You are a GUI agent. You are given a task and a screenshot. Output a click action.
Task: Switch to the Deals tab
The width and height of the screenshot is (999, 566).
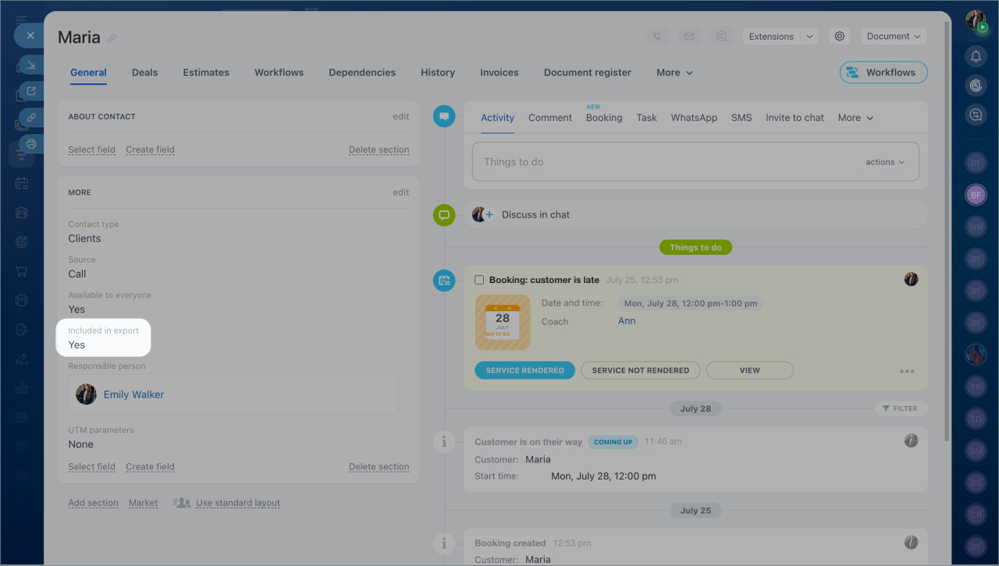point(144,73)
